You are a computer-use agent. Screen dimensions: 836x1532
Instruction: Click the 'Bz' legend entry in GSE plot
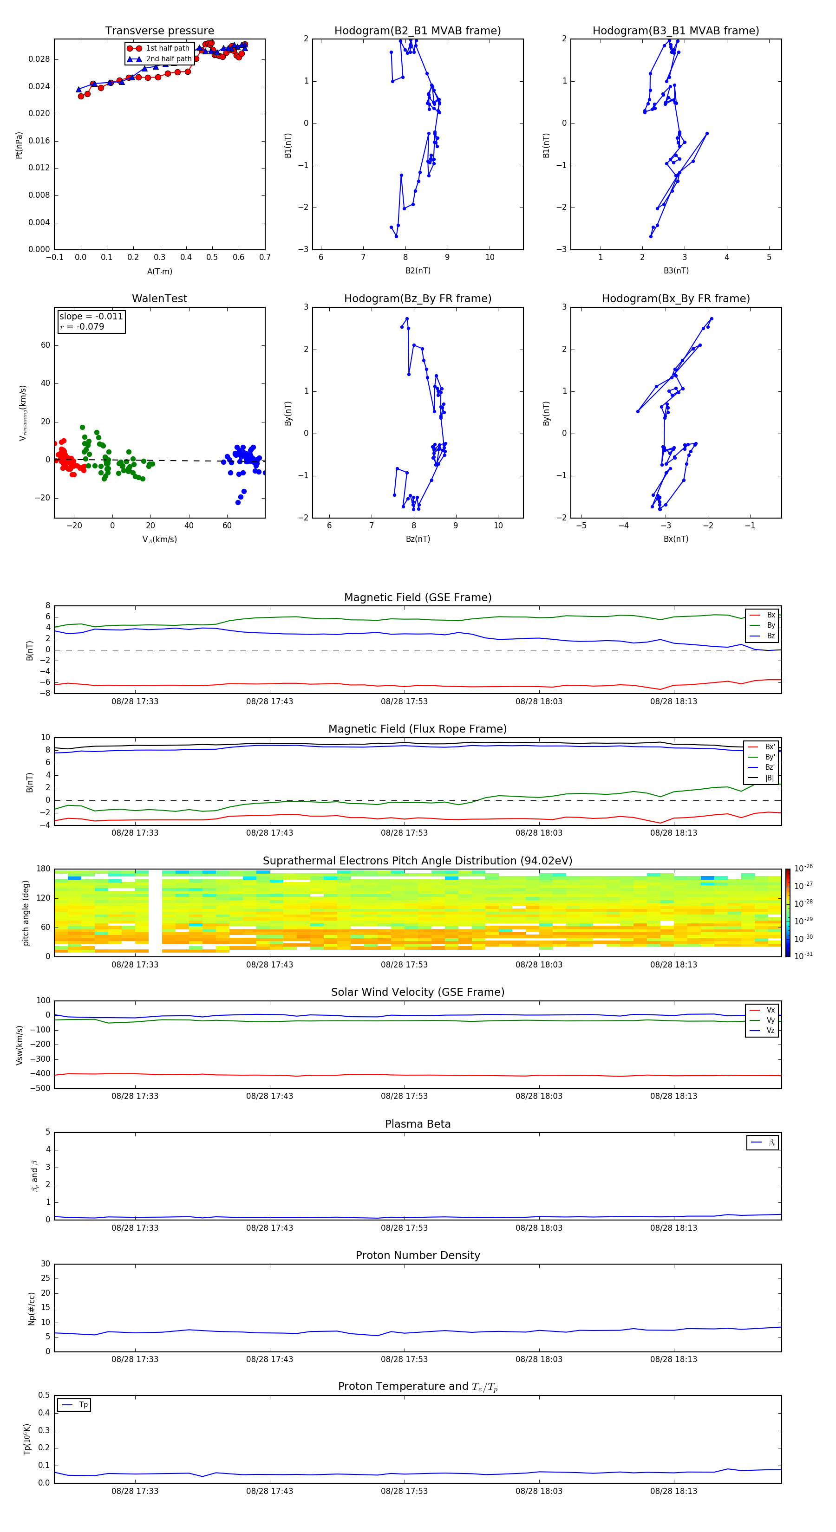coord(763,636)
